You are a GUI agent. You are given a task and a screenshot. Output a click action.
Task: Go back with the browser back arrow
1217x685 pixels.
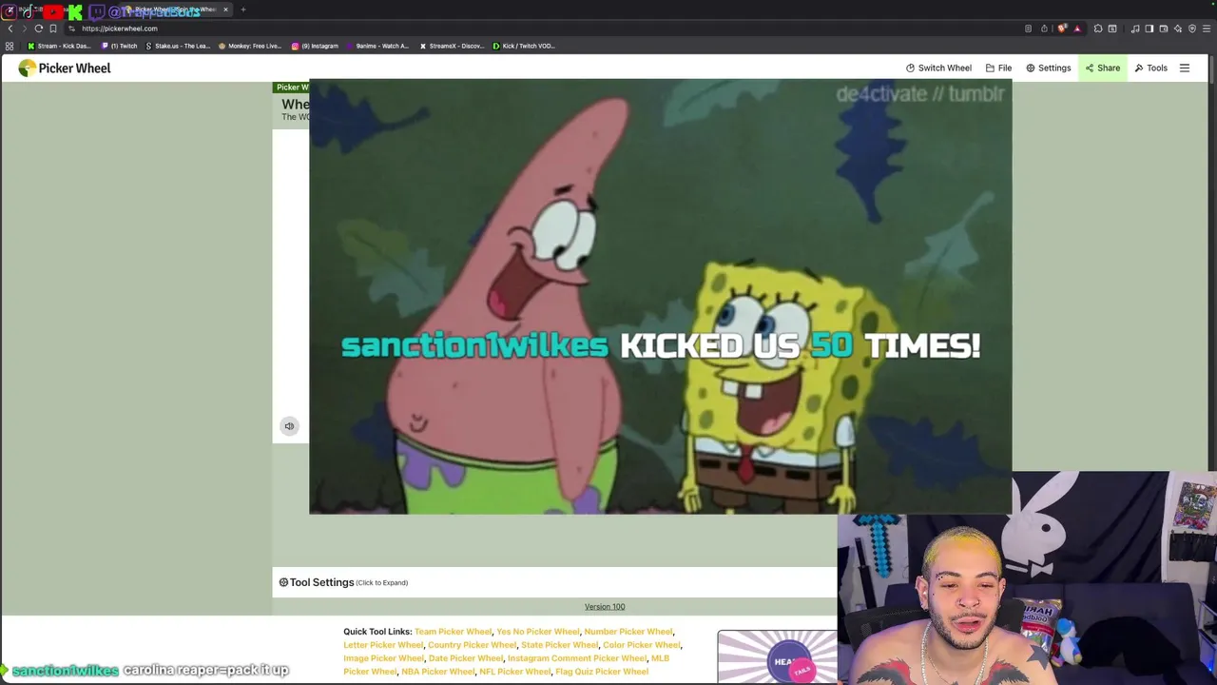coord(10,29)
